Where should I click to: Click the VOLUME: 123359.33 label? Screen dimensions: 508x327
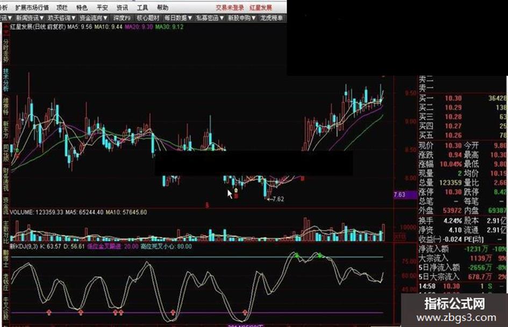[x=37, y=213]
